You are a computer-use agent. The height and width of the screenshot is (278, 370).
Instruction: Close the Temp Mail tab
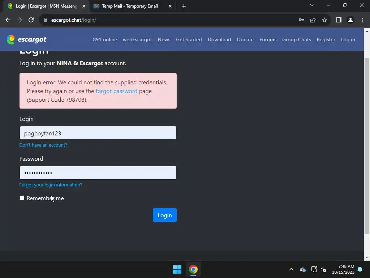pyautogui.click(x=170, y=6)
